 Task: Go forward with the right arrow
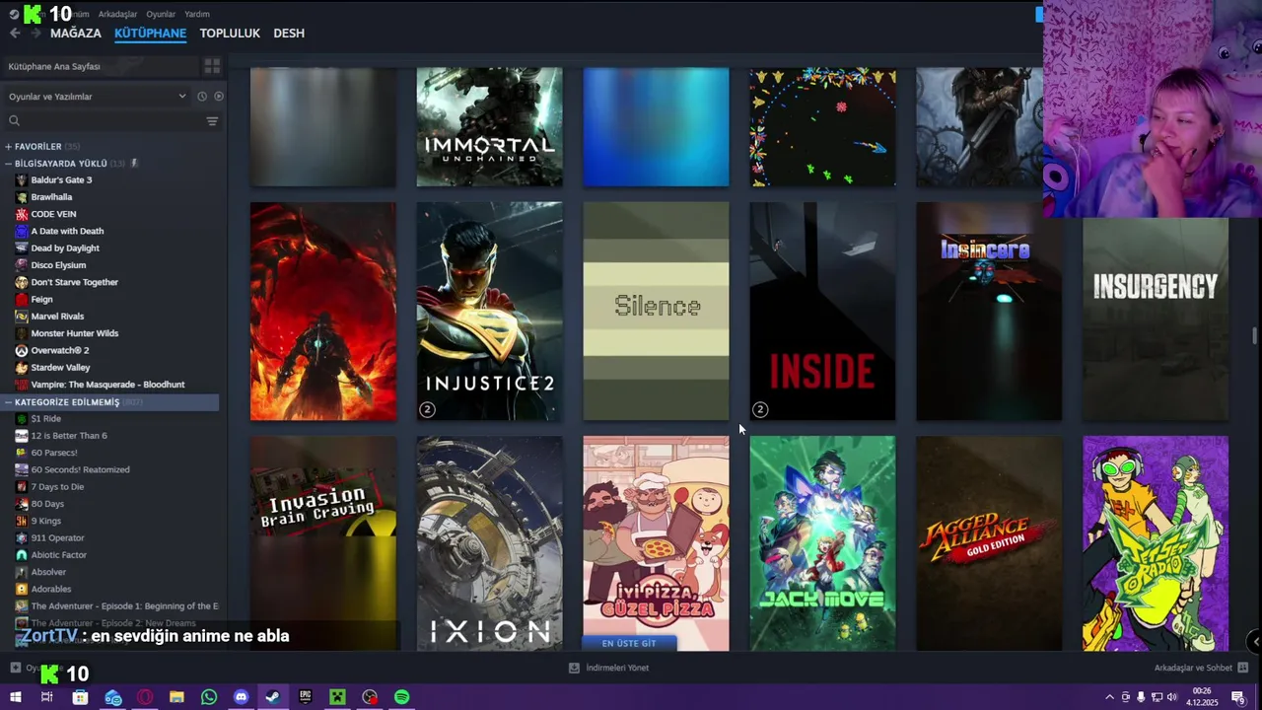point(35,34)
